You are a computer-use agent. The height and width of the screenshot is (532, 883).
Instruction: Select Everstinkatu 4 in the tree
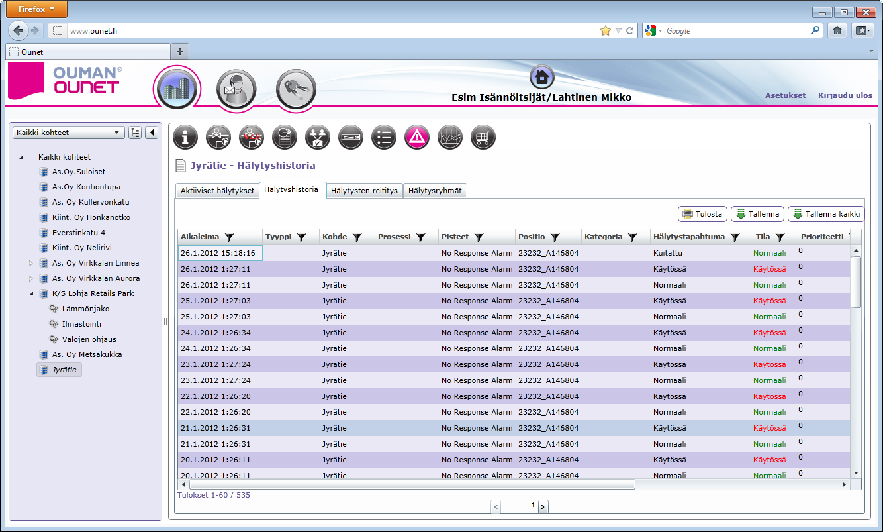click(79, 233)
